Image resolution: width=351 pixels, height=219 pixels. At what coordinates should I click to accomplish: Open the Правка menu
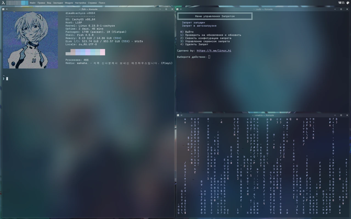pyautogui.click(x=41, y=3)
